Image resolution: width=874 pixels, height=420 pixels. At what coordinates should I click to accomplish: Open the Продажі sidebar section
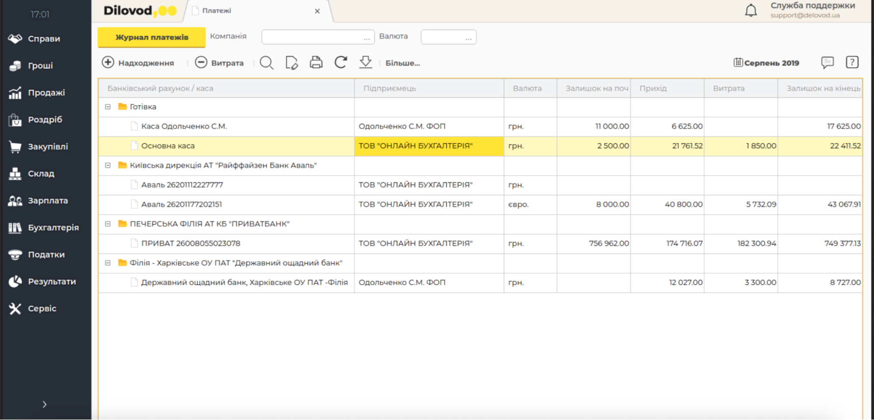coord(37,93)
